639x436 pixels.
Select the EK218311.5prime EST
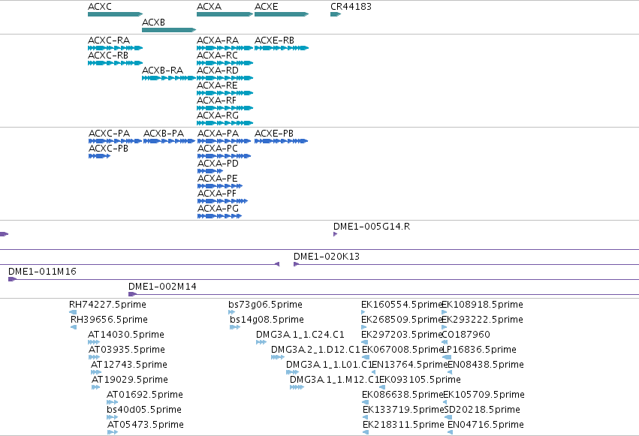click(x=366, y=432)
